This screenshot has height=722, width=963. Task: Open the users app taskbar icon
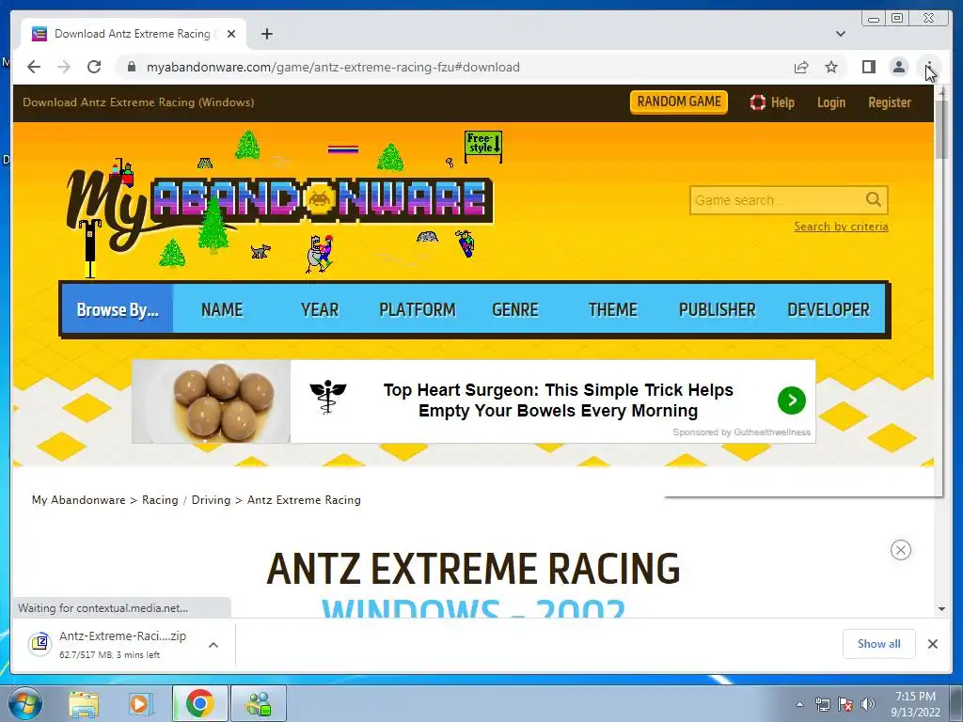[x=259, y=703]
